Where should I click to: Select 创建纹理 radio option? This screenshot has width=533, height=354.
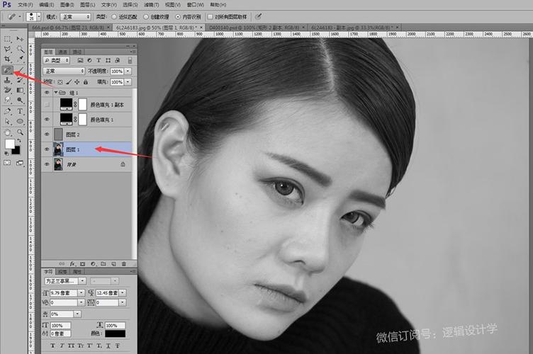coord(146,16)
